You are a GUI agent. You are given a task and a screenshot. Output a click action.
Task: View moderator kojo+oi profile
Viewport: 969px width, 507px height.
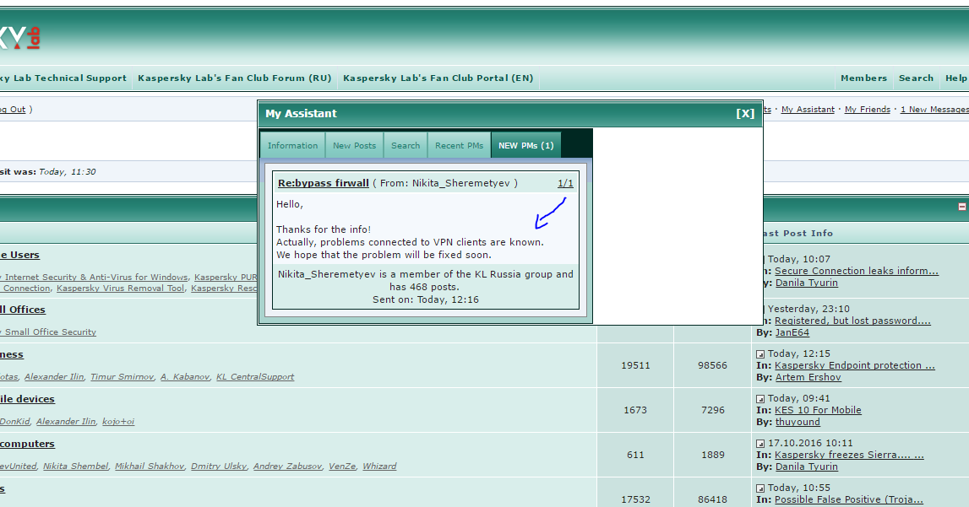118,422
